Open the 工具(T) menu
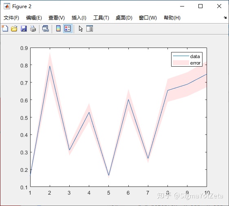This screenshot has height=206, width=229. point(101,18)
